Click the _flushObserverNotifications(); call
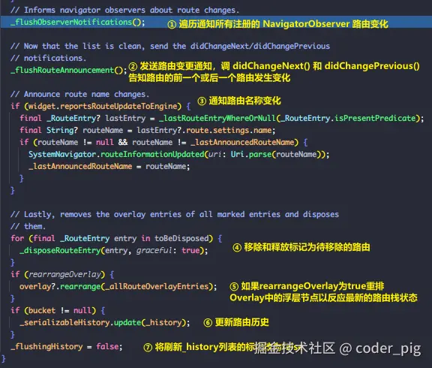 pyautogui.click(x=78, y=22)
